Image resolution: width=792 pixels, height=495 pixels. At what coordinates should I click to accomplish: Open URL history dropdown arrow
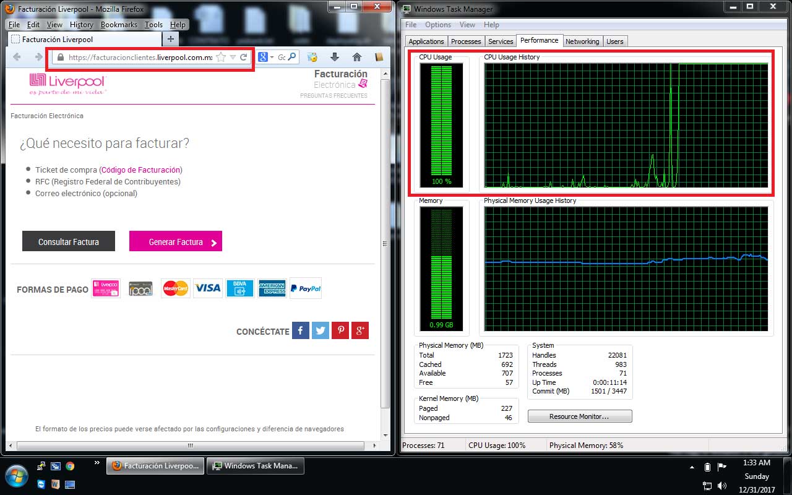click(x=233, y=57)
